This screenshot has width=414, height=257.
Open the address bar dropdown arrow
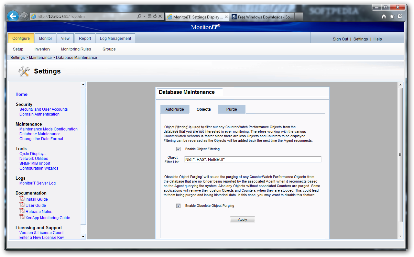tap(144, 16)
